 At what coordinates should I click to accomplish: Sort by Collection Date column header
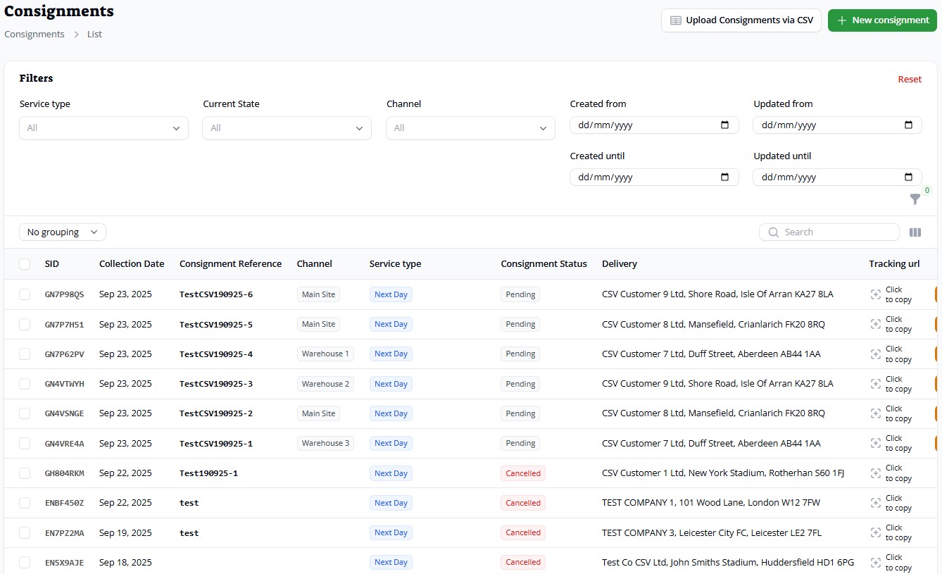(131, 264)
